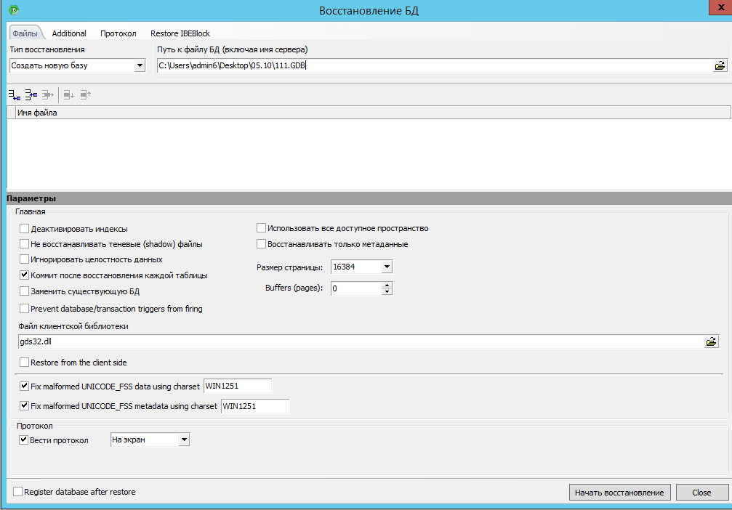Click the move file down icon
Image resolution: width=732 pixels, height=510 pixels.
69,94
